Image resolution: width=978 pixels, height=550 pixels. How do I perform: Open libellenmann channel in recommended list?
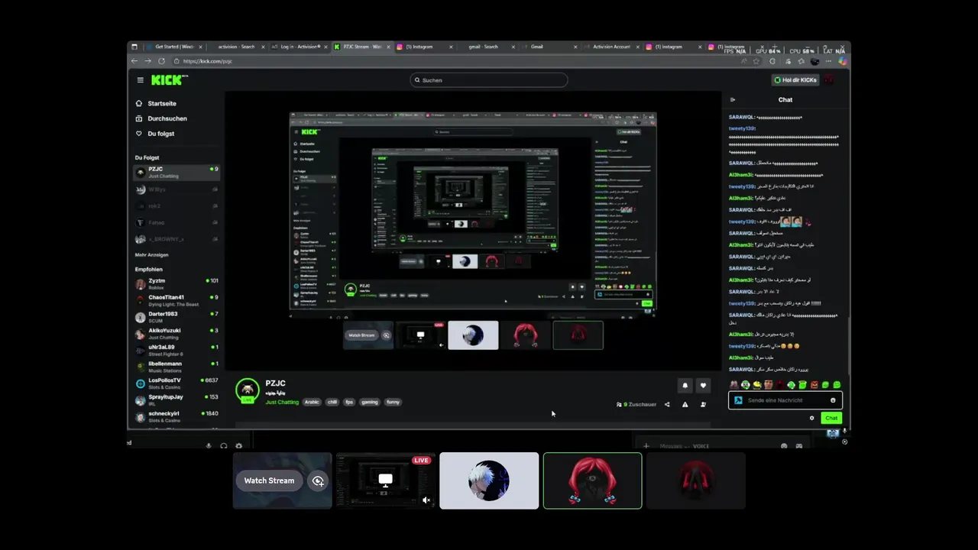click(176, 367)
